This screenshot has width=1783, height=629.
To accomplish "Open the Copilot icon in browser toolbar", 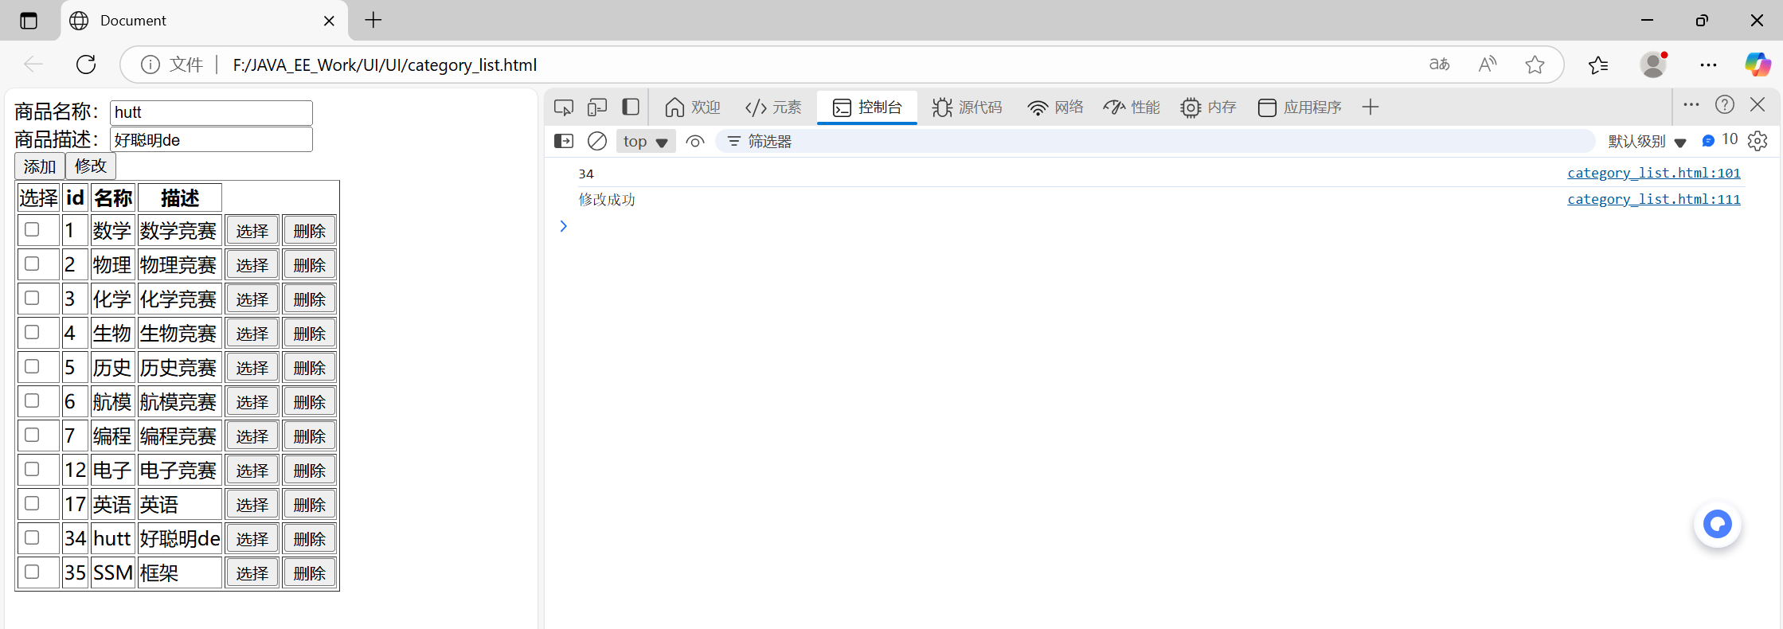I will point(1758,64).
